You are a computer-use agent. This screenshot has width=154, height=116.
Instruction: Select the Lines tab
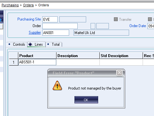tap(36, 44)
